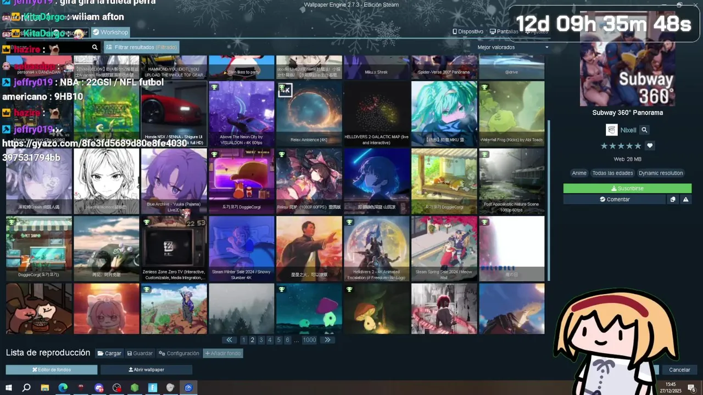Subscribe with the green Suscribirse button

[x=627, y=188]
